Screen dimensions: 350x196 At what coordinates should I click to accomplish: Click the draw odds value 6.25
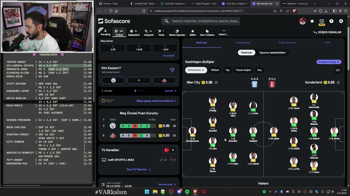pyautogui.click(x=139, y=48)
